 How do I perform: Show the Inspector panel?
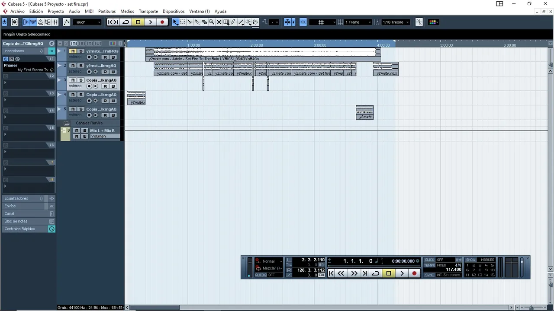26,22
